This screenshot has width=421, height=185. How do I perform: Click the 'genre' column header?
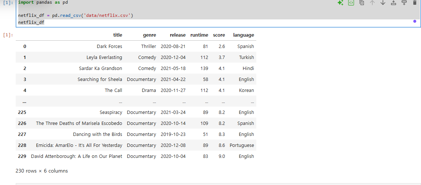click(x=149, y=35)
